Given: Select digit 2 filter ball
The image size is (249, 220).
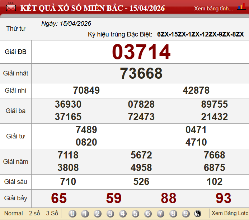Looking at the screenshot, I should [98, 214].
